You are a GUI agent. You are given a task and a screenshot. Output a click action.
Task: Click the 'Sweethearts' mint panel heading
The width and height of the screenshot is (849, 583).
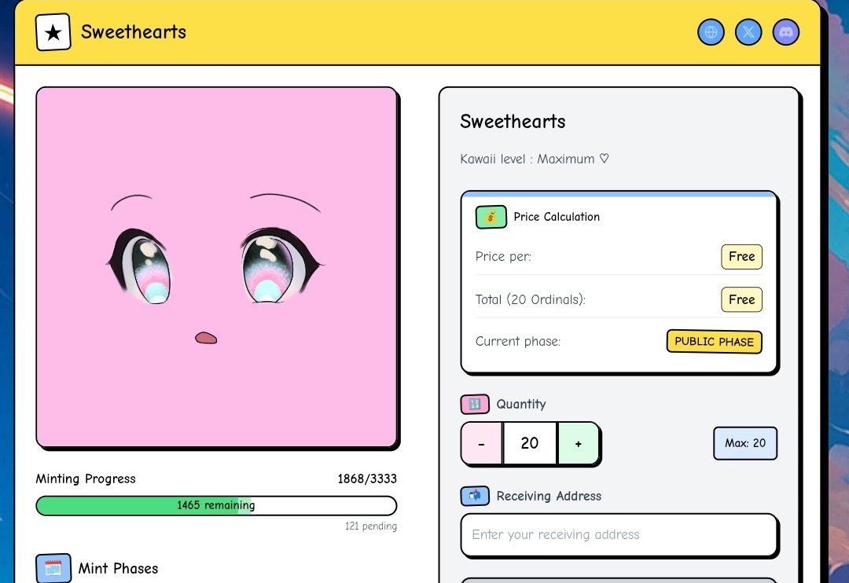tap(513, 121)
